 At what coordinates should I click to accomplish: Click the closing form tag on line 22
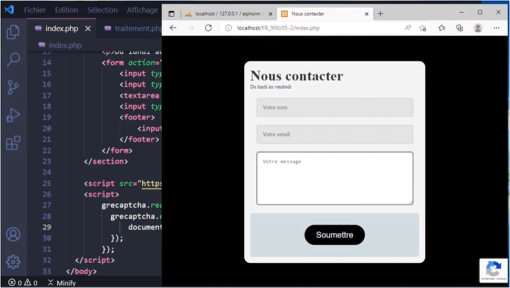pos(117,150)
